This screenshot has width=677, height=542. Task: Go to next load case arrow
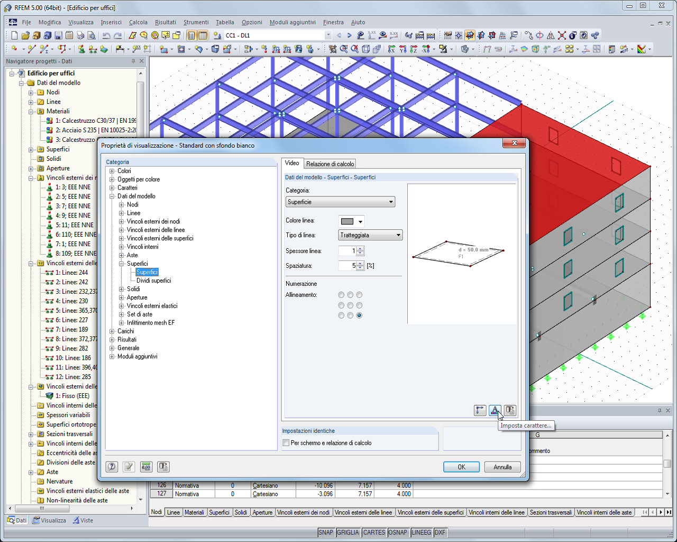(349, 35)
